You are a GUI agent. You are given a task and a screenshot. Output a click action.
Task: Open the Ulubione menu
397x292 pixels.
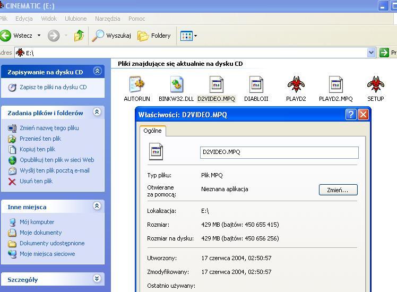pyautogui.click(x=76, y=19)
